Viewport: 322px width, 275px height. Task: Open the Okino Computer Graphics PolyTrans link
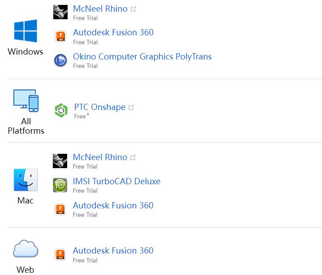[142, 57]
